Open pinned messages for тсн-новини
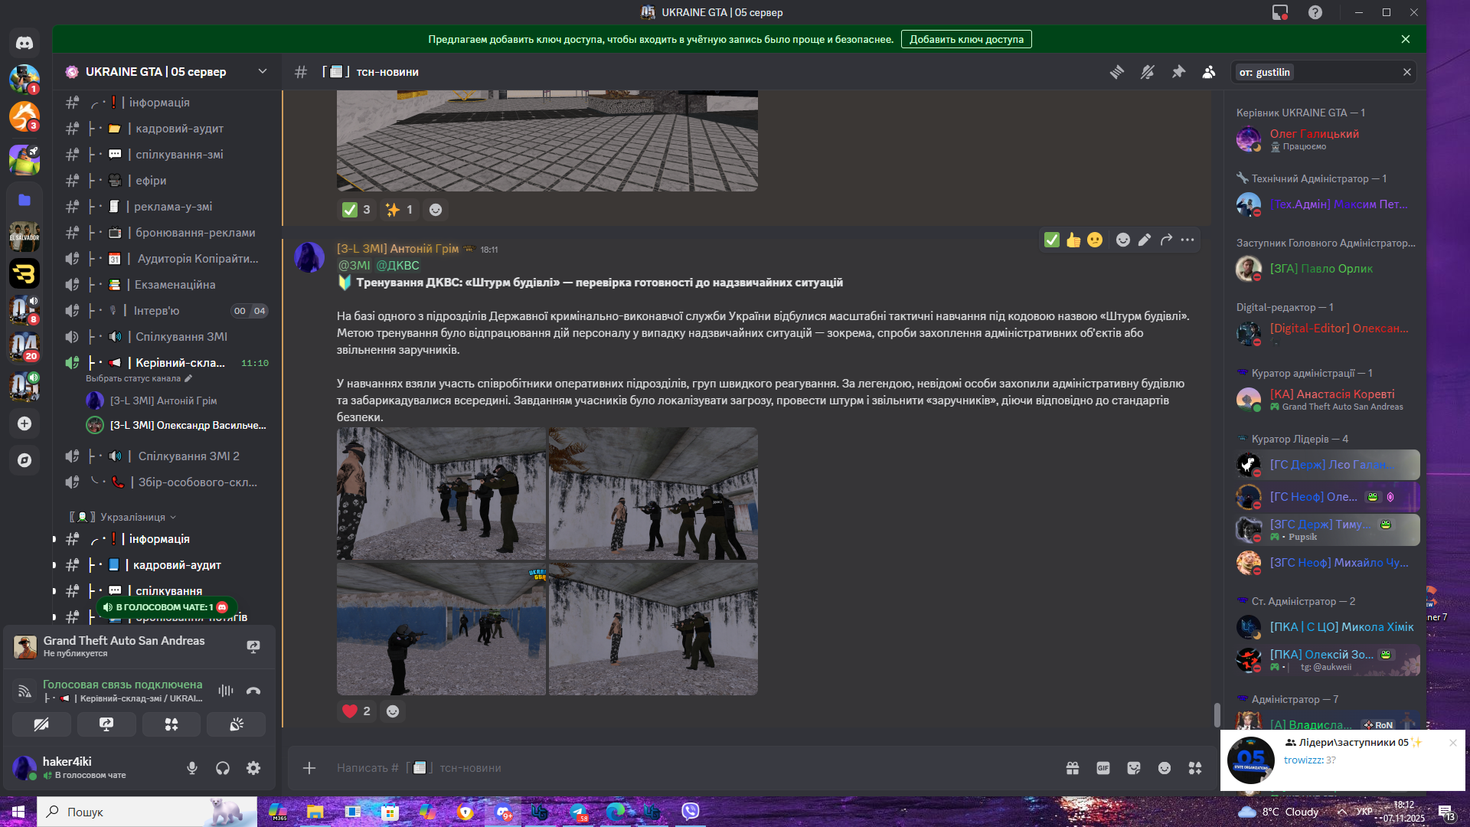Screen dimensions: 1470x827 [x=1178, y=72]
